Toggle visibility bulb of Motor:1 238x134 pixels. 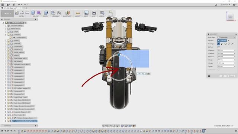click(x=9, y=55)
